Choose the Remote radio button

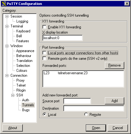(x=86, y=114)
